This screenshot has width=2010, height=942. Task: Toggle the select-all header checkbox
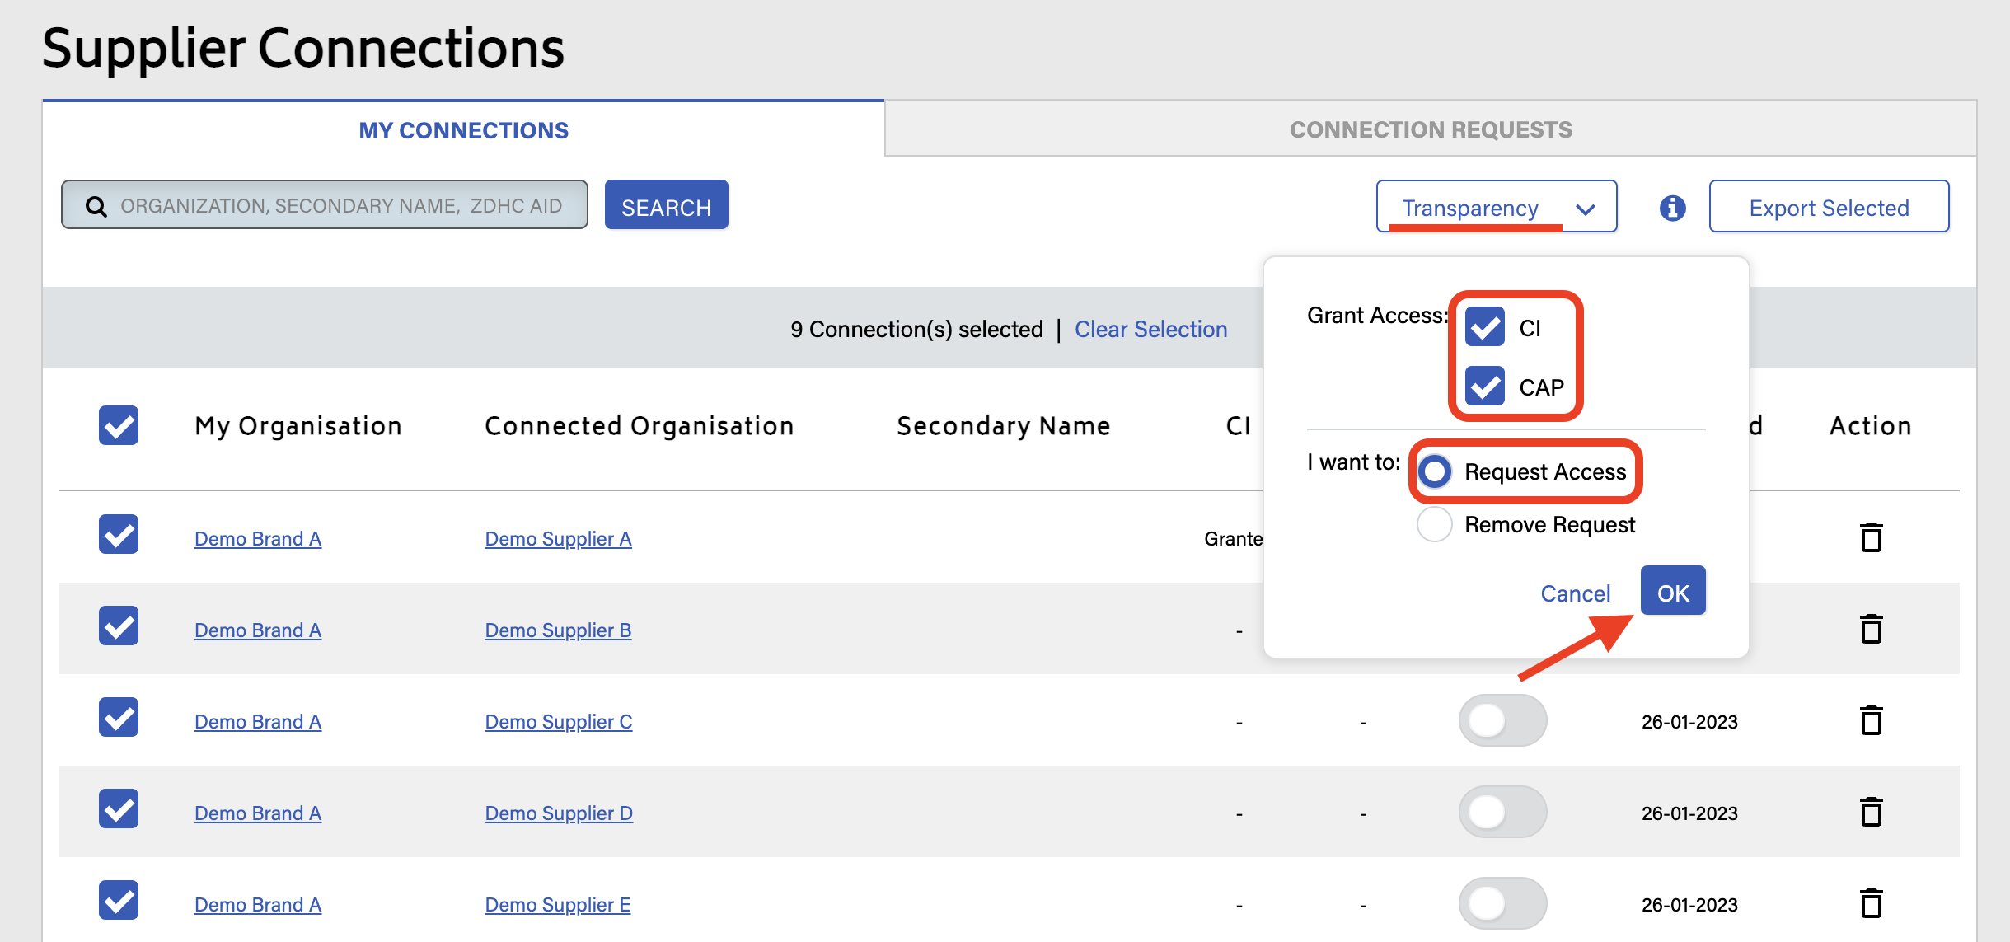pyautogui.click(x=119, y=425)
